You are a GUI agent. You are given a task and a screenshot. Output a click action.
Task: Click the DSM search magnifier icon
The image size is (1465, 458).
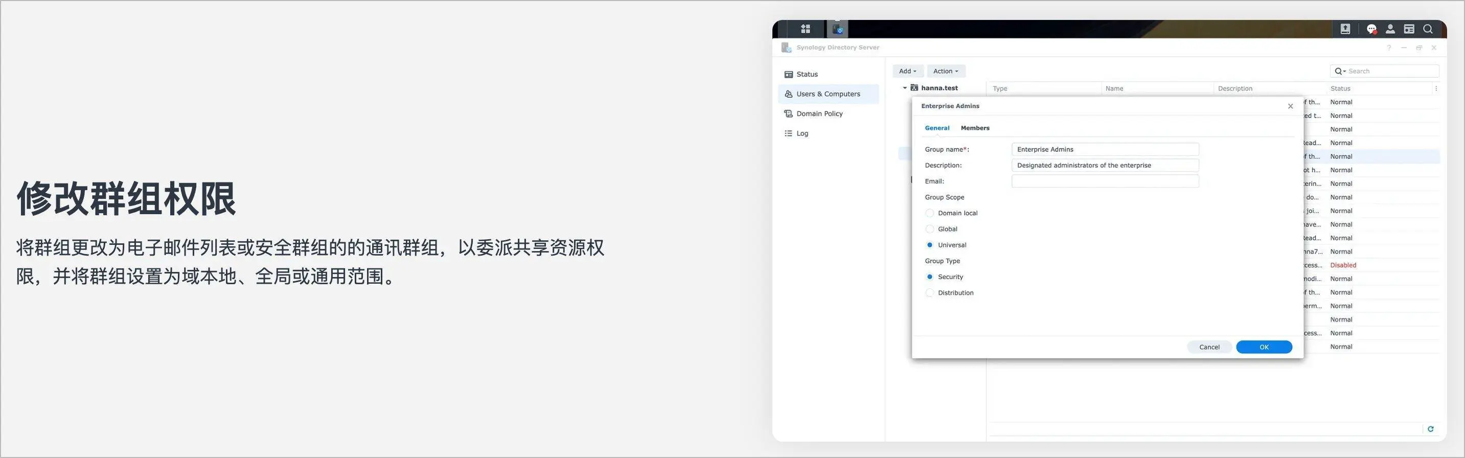pos(1428,29)
